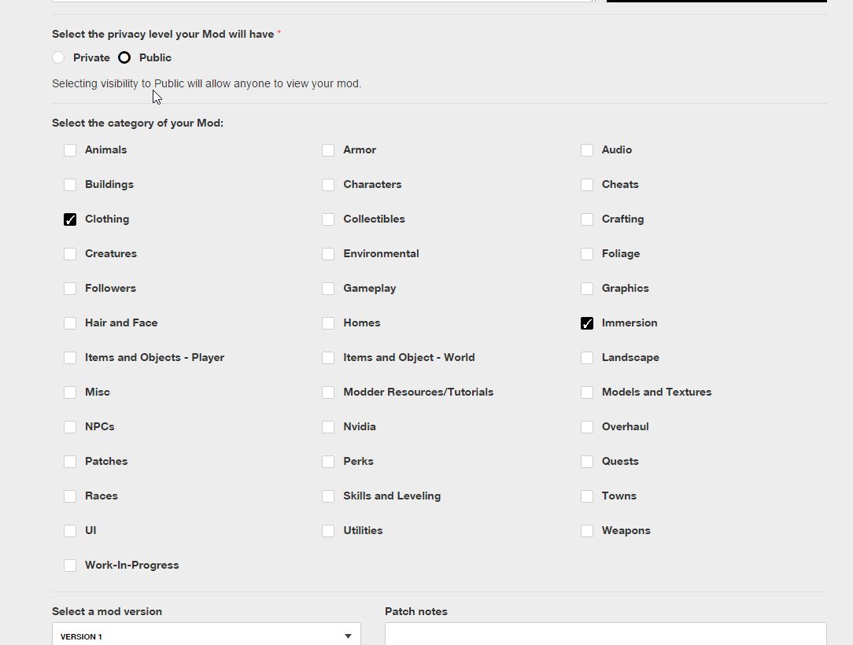Enable the Armor category checkbox

tap(328, 150)
